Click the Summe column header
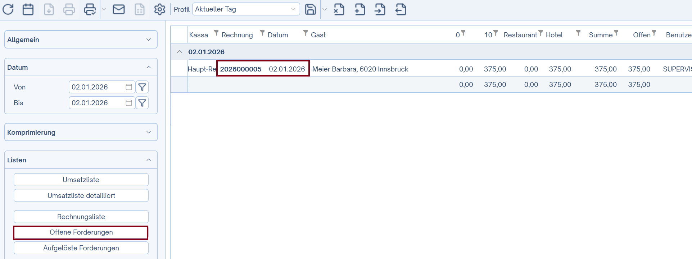Screen dimensions: 692x259 point(600,35)
